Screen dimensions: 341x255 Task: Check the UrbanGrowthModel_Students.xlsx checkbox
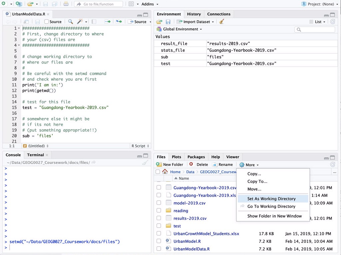coord(159,233)
